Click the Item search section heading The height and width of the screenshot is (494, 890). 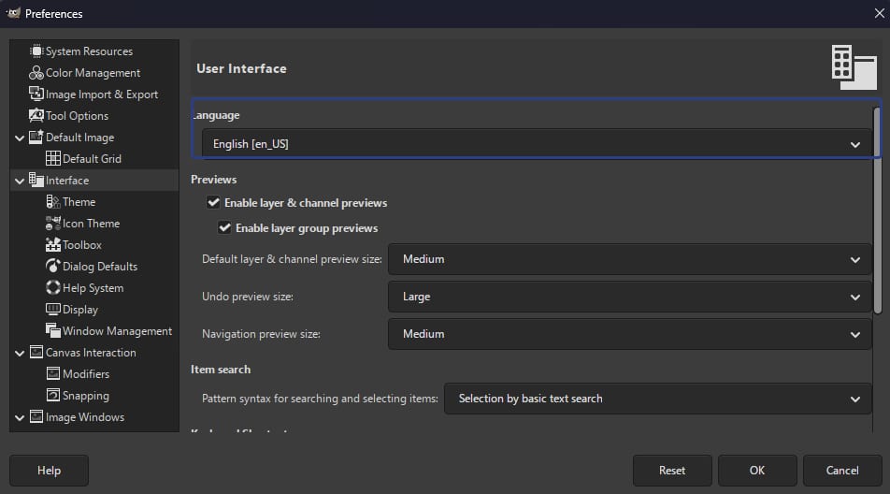click(x=221, y=369)
